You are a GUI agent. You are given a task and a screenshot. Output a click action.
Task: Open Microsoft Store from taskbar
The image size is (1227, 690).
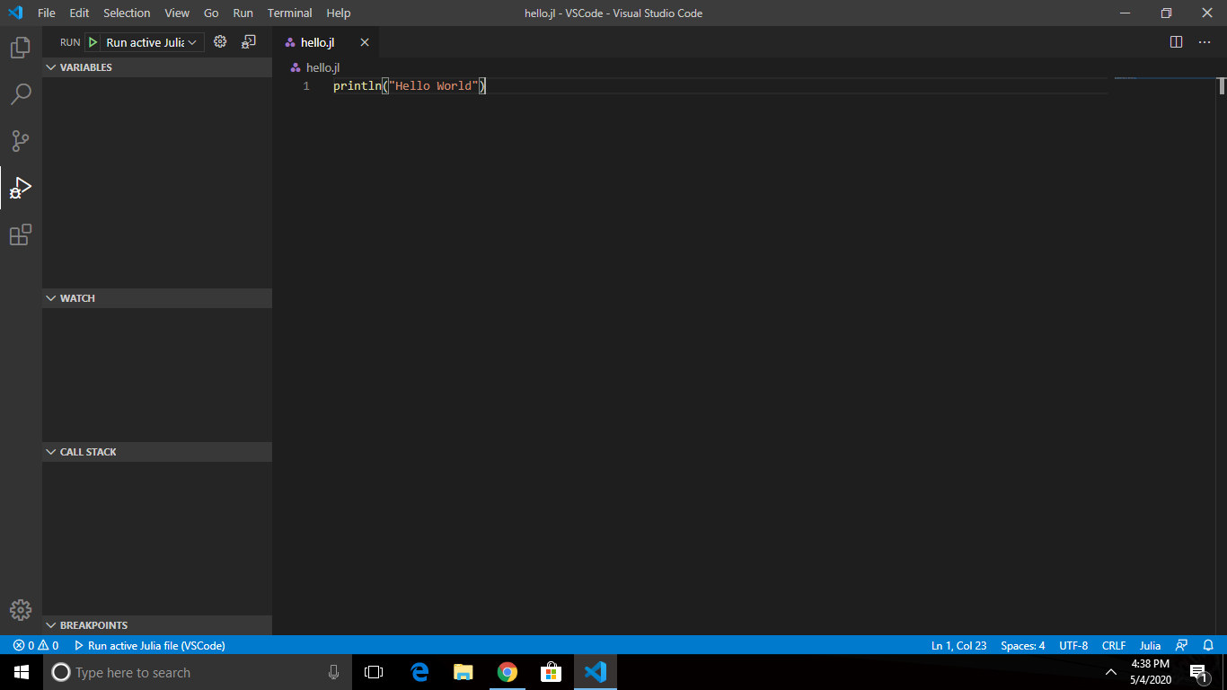click(552, 672)
